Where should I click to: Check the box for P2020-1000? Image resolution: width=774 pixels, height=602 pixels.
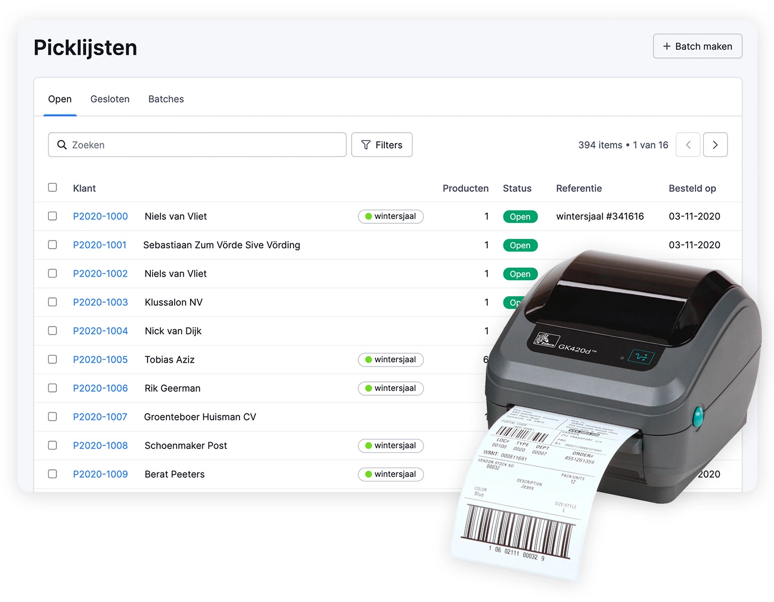53,216
